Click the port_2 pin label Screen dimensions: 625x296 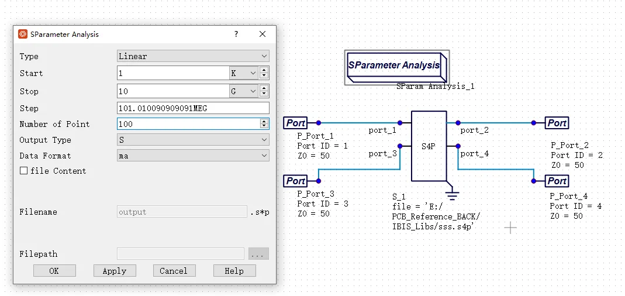474,130
